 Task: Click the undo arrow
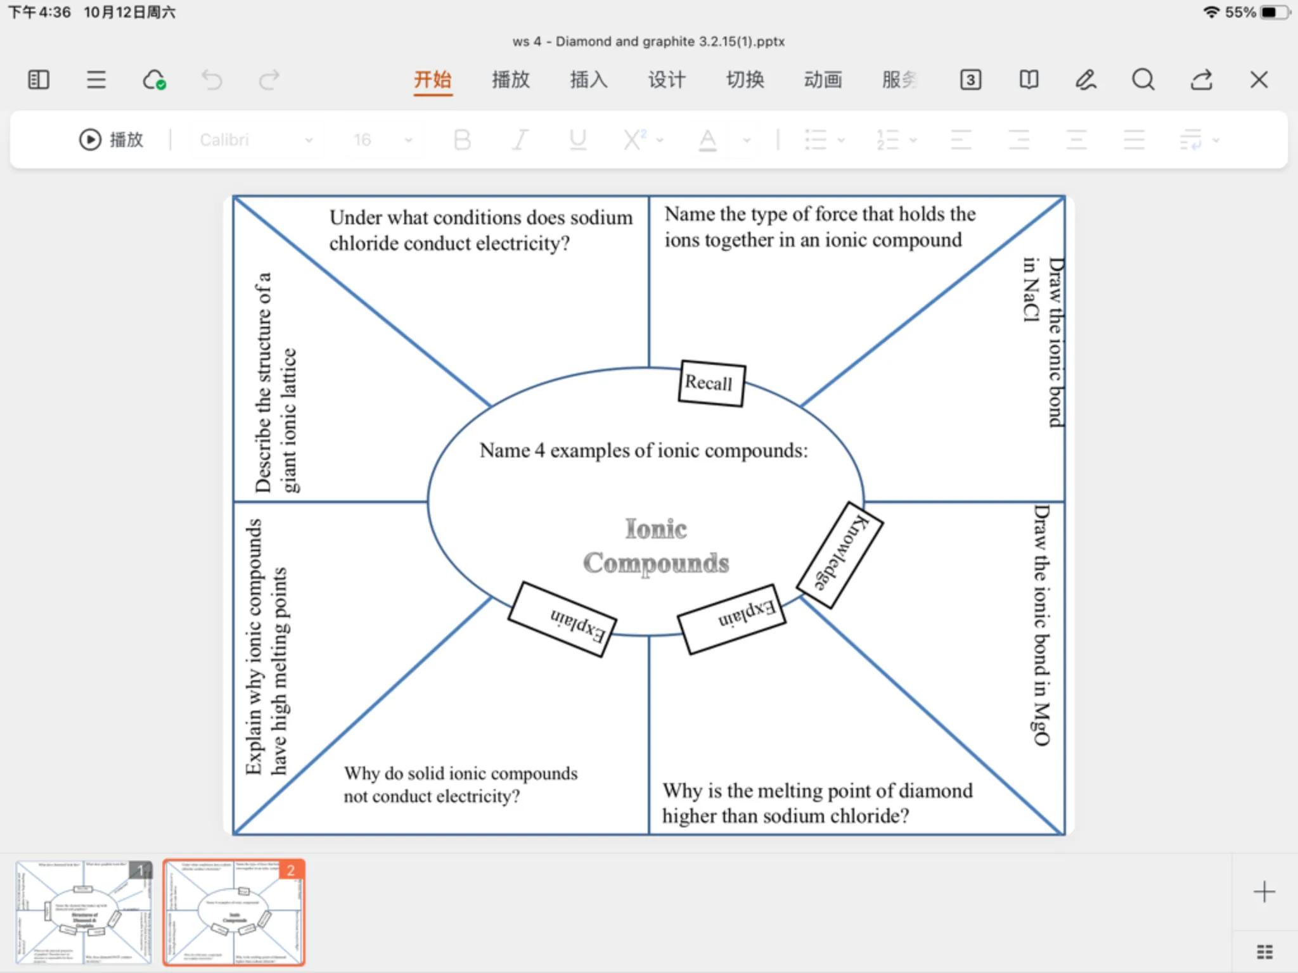coord(212,80)
